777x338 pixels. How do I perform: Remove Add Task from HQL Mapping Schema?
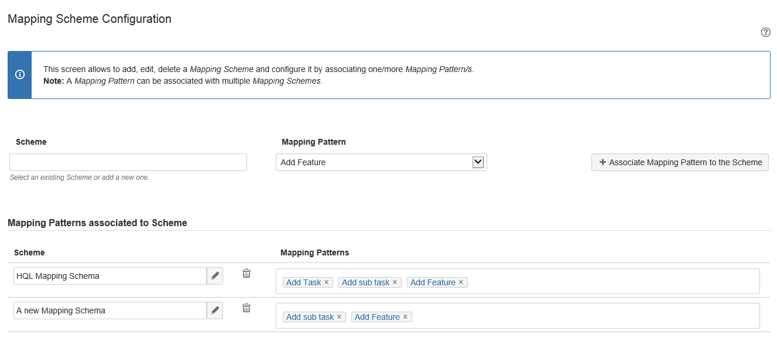tap(327, 282)
